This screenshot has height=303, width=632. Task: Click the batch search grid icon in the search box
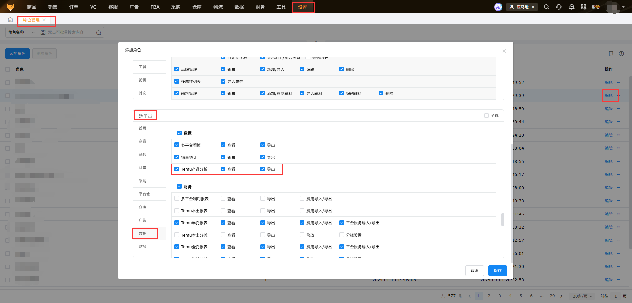pyautogui.click(x=43, y=32)
